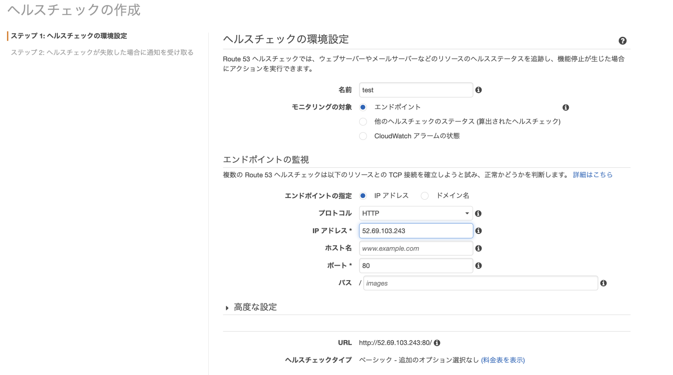The image size is (673, 375).
Task: Click the help question mark icon
Action: click(622, 41)
